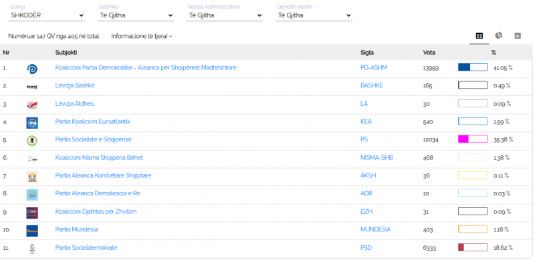Click the Partia Mundësia blue logo

point(32,231)
